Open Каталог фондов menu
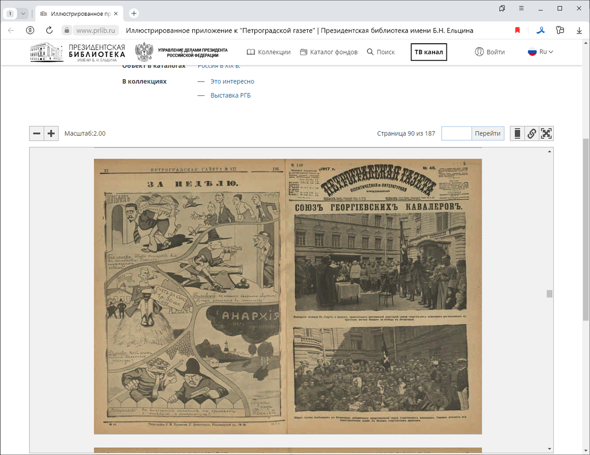590x455 pixels. point(329,52)
